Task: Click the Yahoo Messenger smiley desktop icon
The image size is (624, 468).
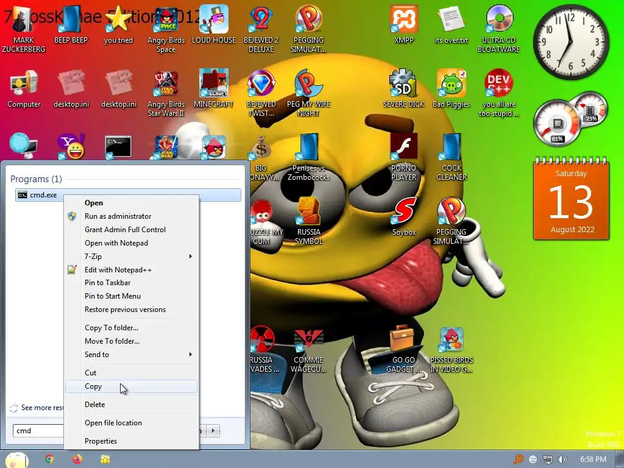Action: (x=71, y=146)
